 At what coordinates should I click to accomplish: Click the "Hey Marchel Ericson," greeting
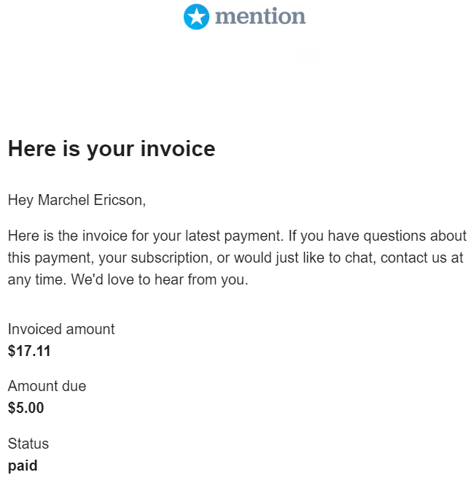pos(77,200)
